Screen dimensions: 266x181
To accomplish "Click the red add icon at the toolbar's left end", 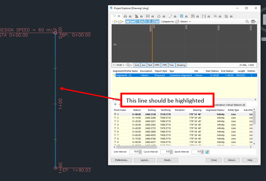I will [114, 21].
